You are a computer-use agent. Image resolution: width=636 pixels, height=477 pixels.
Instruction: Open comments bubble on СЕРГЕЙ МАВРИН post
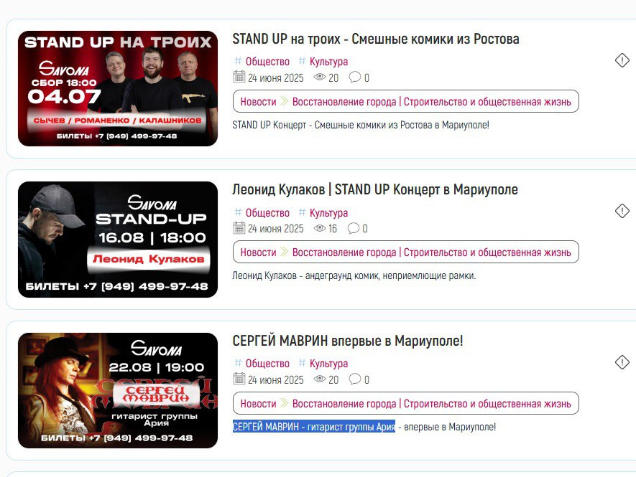pyautogui.click(x=355, y=379)
